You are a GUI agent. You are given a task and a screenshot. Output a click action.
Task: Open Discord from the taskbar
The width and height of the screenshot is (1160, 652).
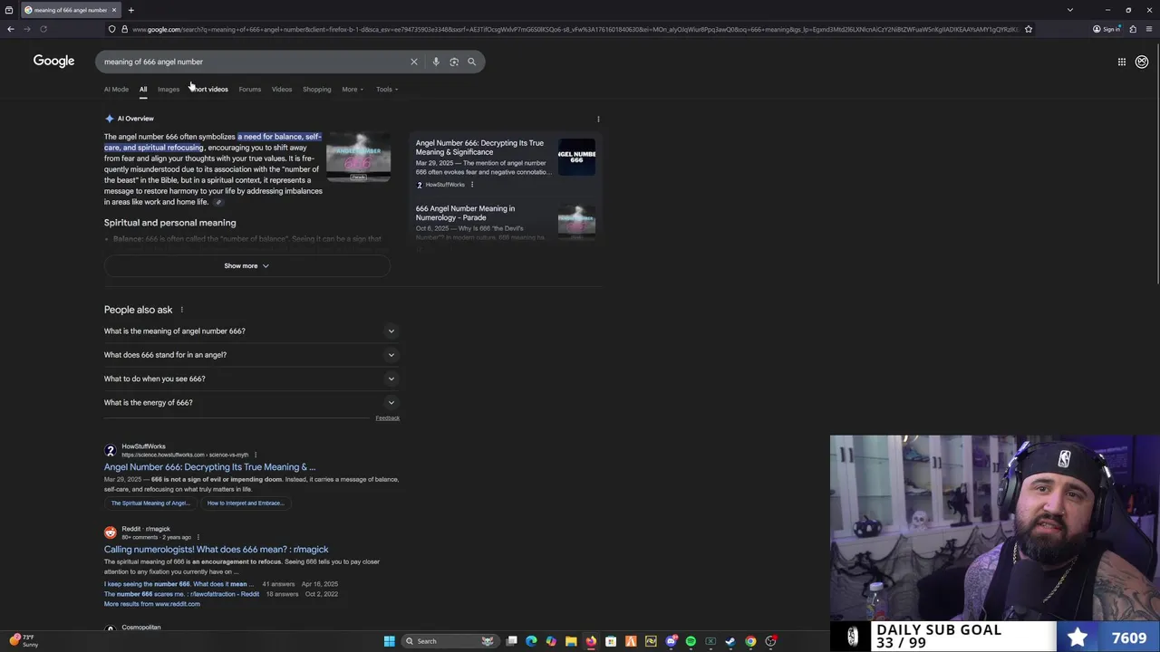pos(671,641)
